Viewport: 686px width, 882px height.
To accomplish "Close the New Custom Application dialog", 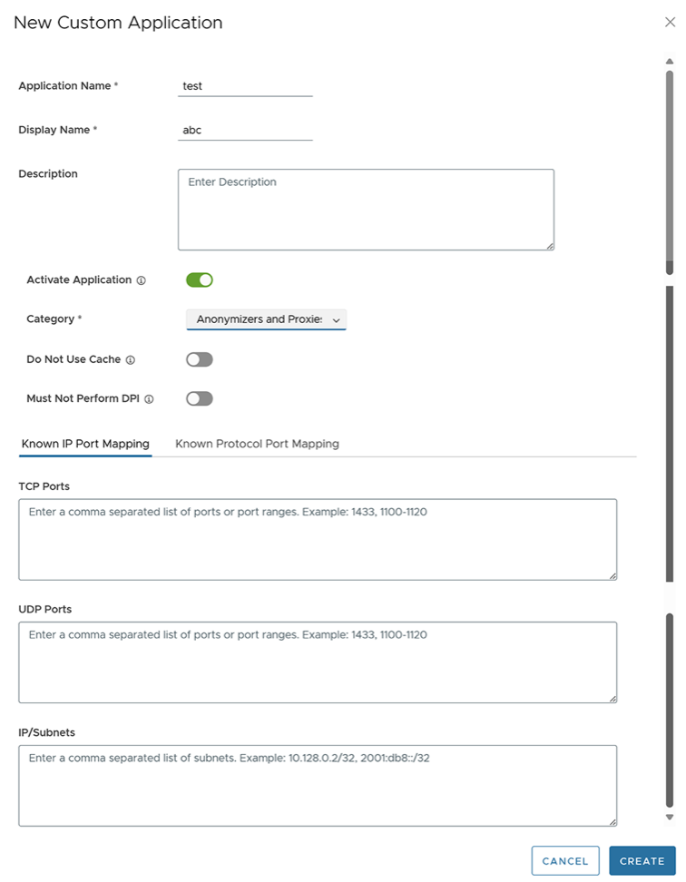I will 670,23.
